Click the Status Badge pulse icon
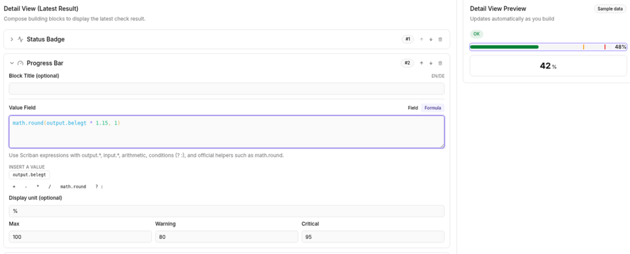 click(x=21, y=40)
